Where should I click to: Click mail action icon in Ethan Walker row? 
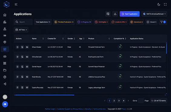click(x=27, y=47)
